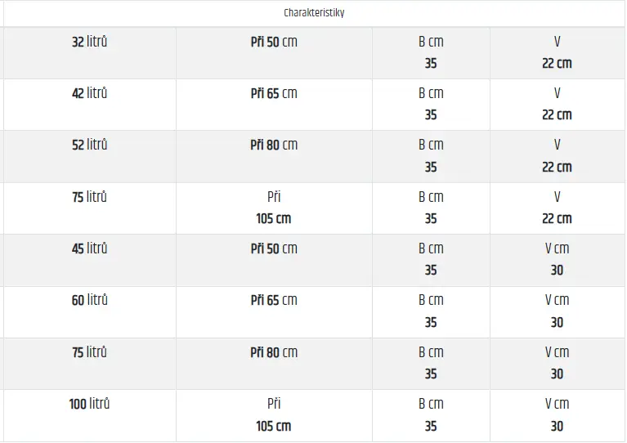Click Při 80 cm in 52 litrů row
The image size is (627, 443).
pyautogui.click(x=274, y=145)
